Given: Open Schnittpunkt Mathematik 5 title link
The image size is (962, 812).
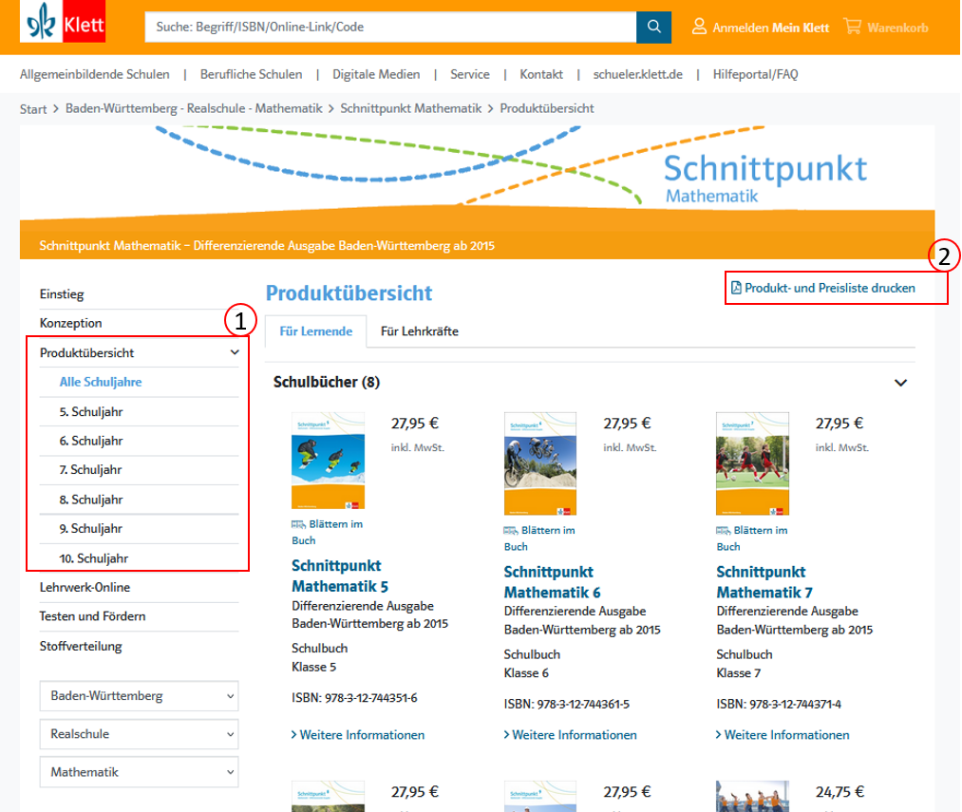Looking at the screenshot, I should [340, 576].
